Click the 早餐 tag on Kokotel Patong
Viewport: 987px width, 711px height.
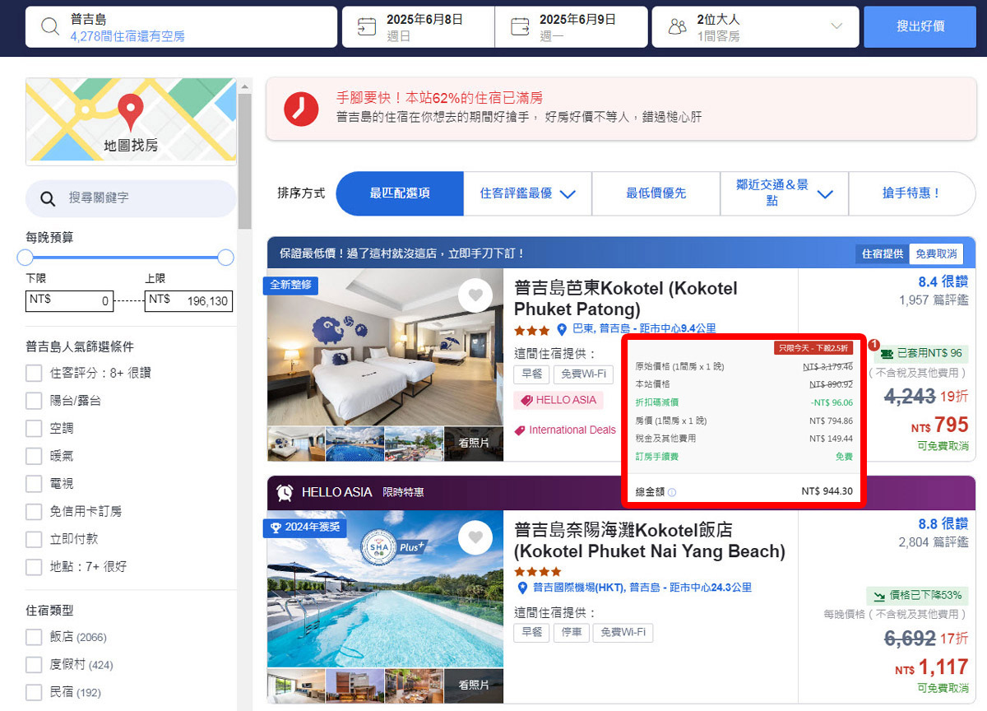[531, 374]
